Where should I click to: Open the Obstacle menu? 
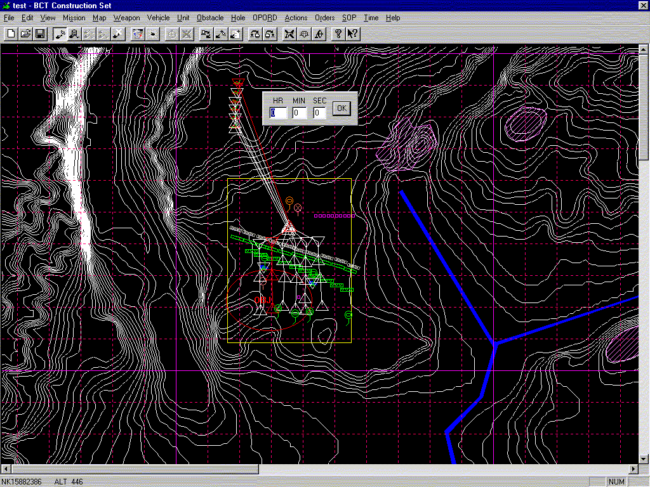[210, 18]
